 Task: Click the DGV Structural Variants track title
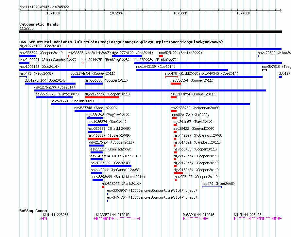point(121,42)
